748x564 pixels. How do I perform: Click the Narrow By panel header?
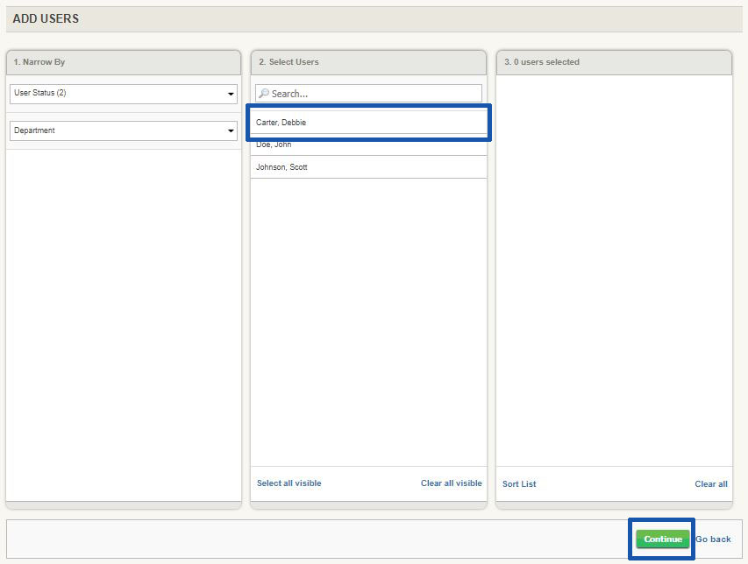pyautogui.click(x=123, y=62)
